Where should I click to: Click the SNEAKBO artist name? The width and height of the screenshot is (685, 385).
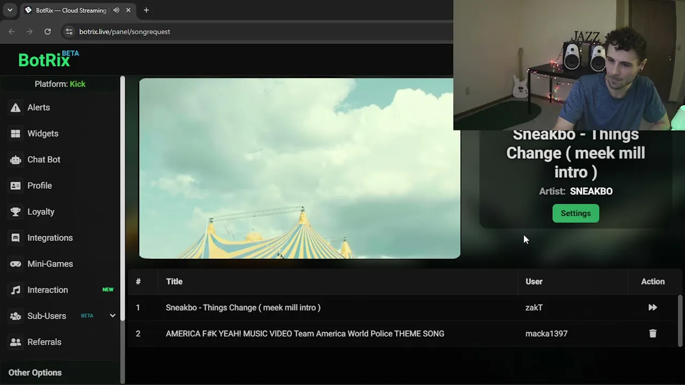(591, 191)
